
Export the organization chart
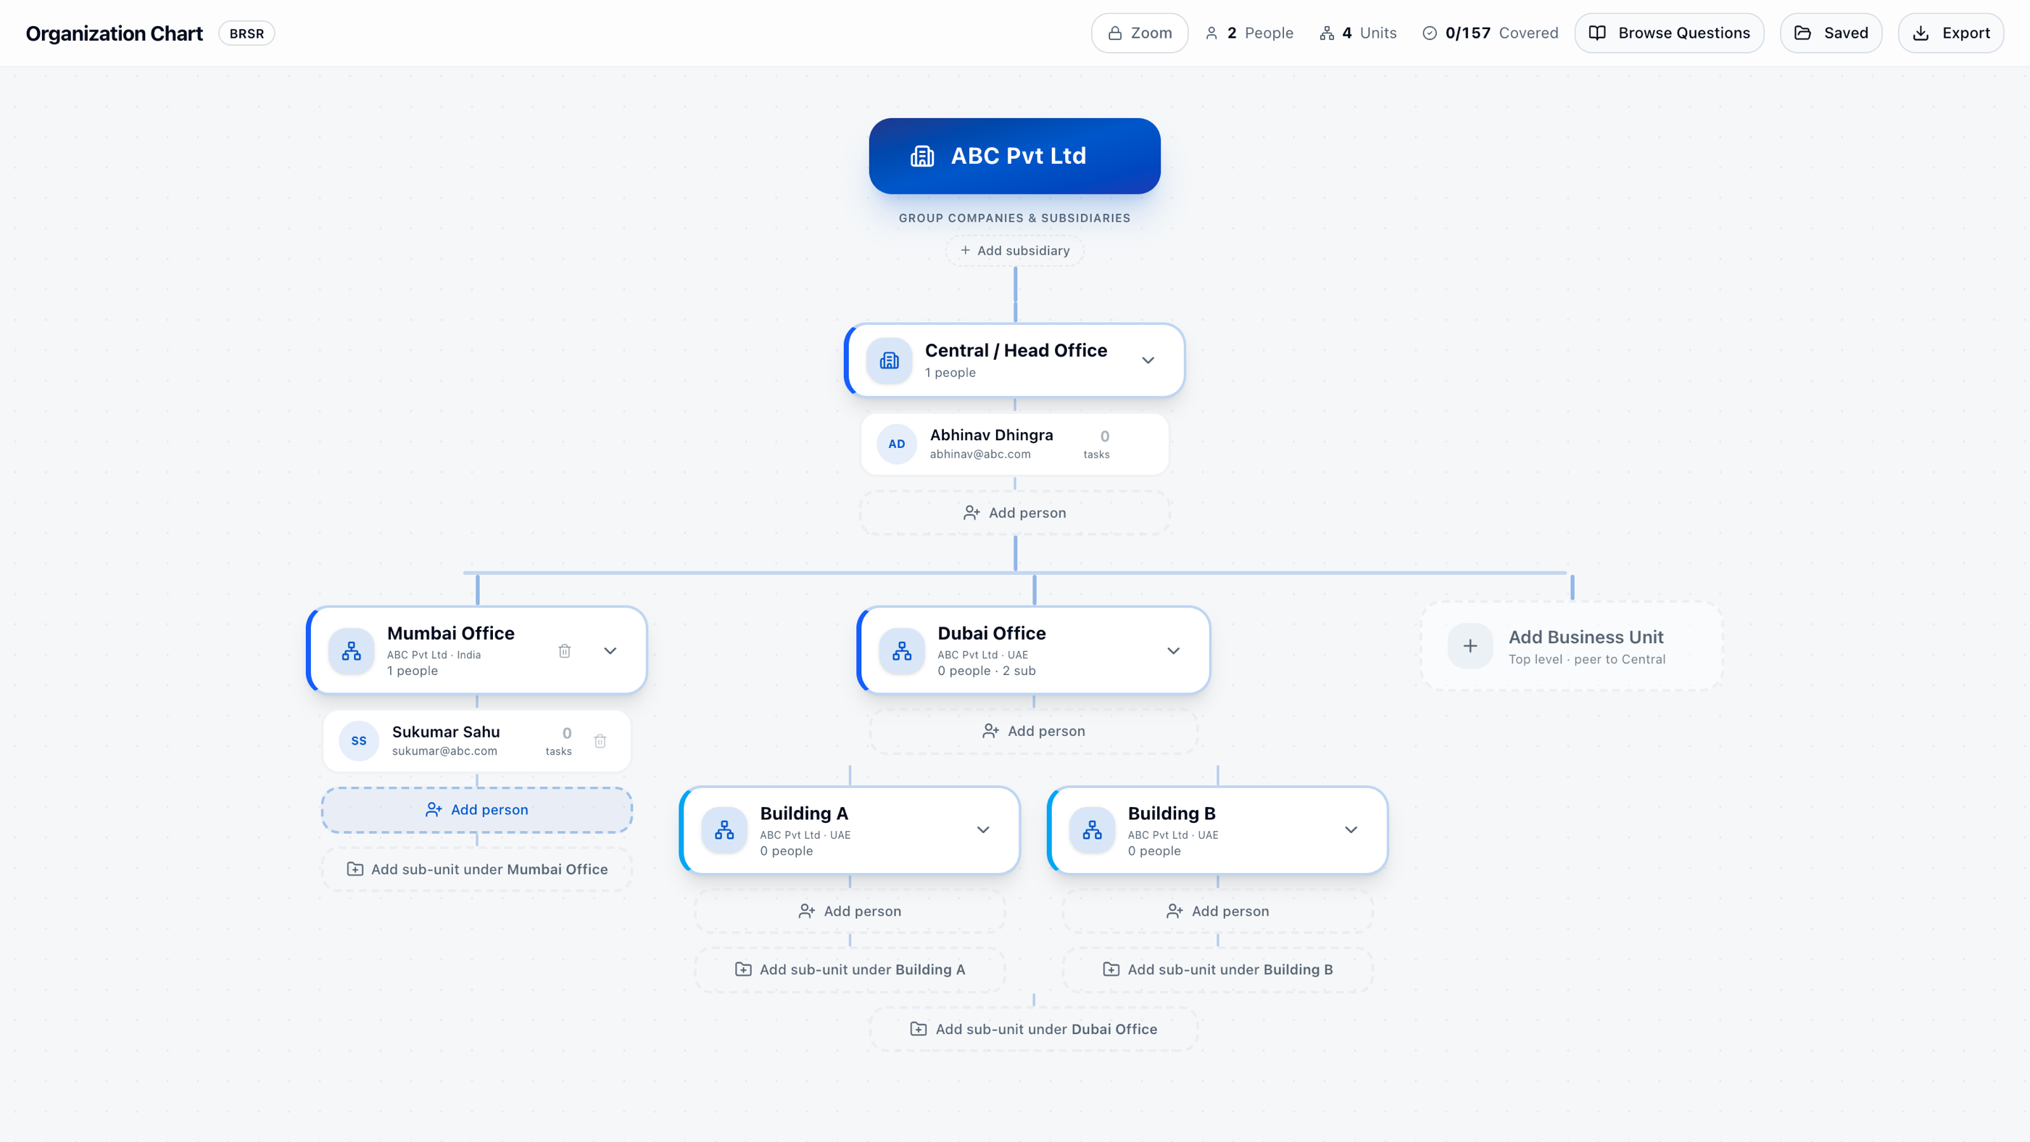[x=1950, y=33]
